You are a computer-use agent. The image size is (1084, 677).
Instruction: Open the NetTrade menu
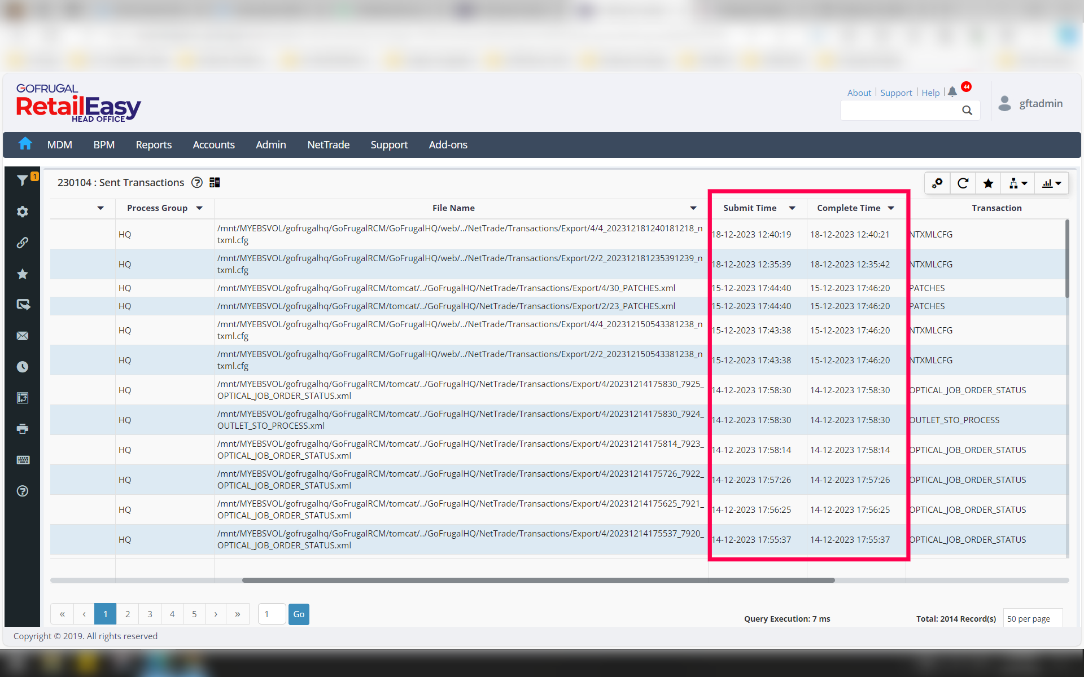[328, 145]
